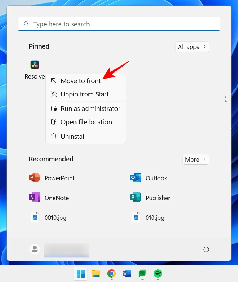Click the pinned pages dots indicator
The height and width of the screenshot is (282, 238).
pos(226,99)
